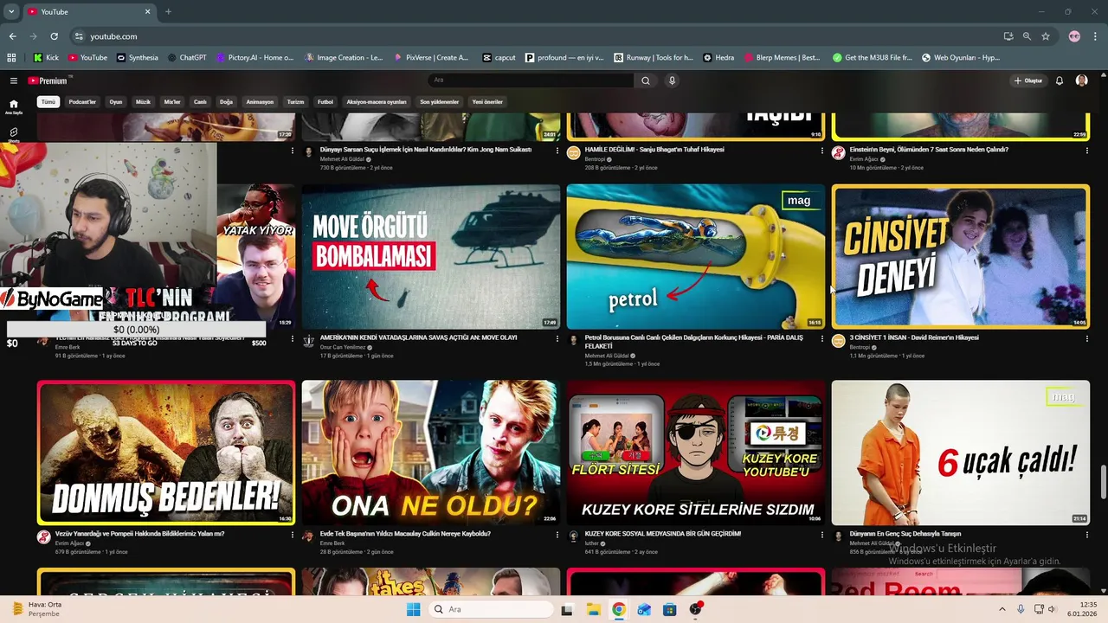The width and height of the screenshot is (1108, 623).
Task: Open Microsoft Store from taskbar
Action: point(669,609)
